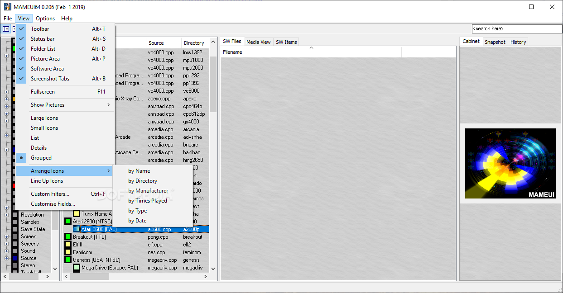Click game list scrollbar down arrow
The width and height of the screenshot is (563, 293).
point(213,269)
